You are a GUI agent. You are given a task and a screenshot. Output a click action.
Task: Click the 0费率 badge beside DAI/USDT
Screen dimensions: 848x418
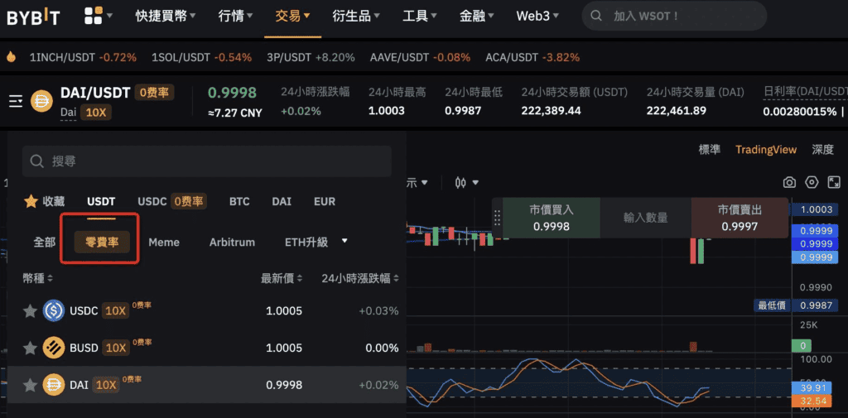pyautogui.click(x=154, y=93)
